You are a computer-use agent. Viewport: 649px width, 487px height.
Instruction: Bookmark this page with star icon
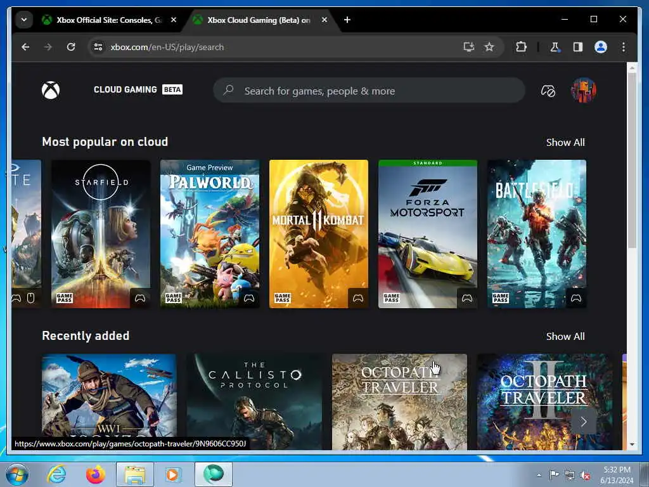(489, 47)
